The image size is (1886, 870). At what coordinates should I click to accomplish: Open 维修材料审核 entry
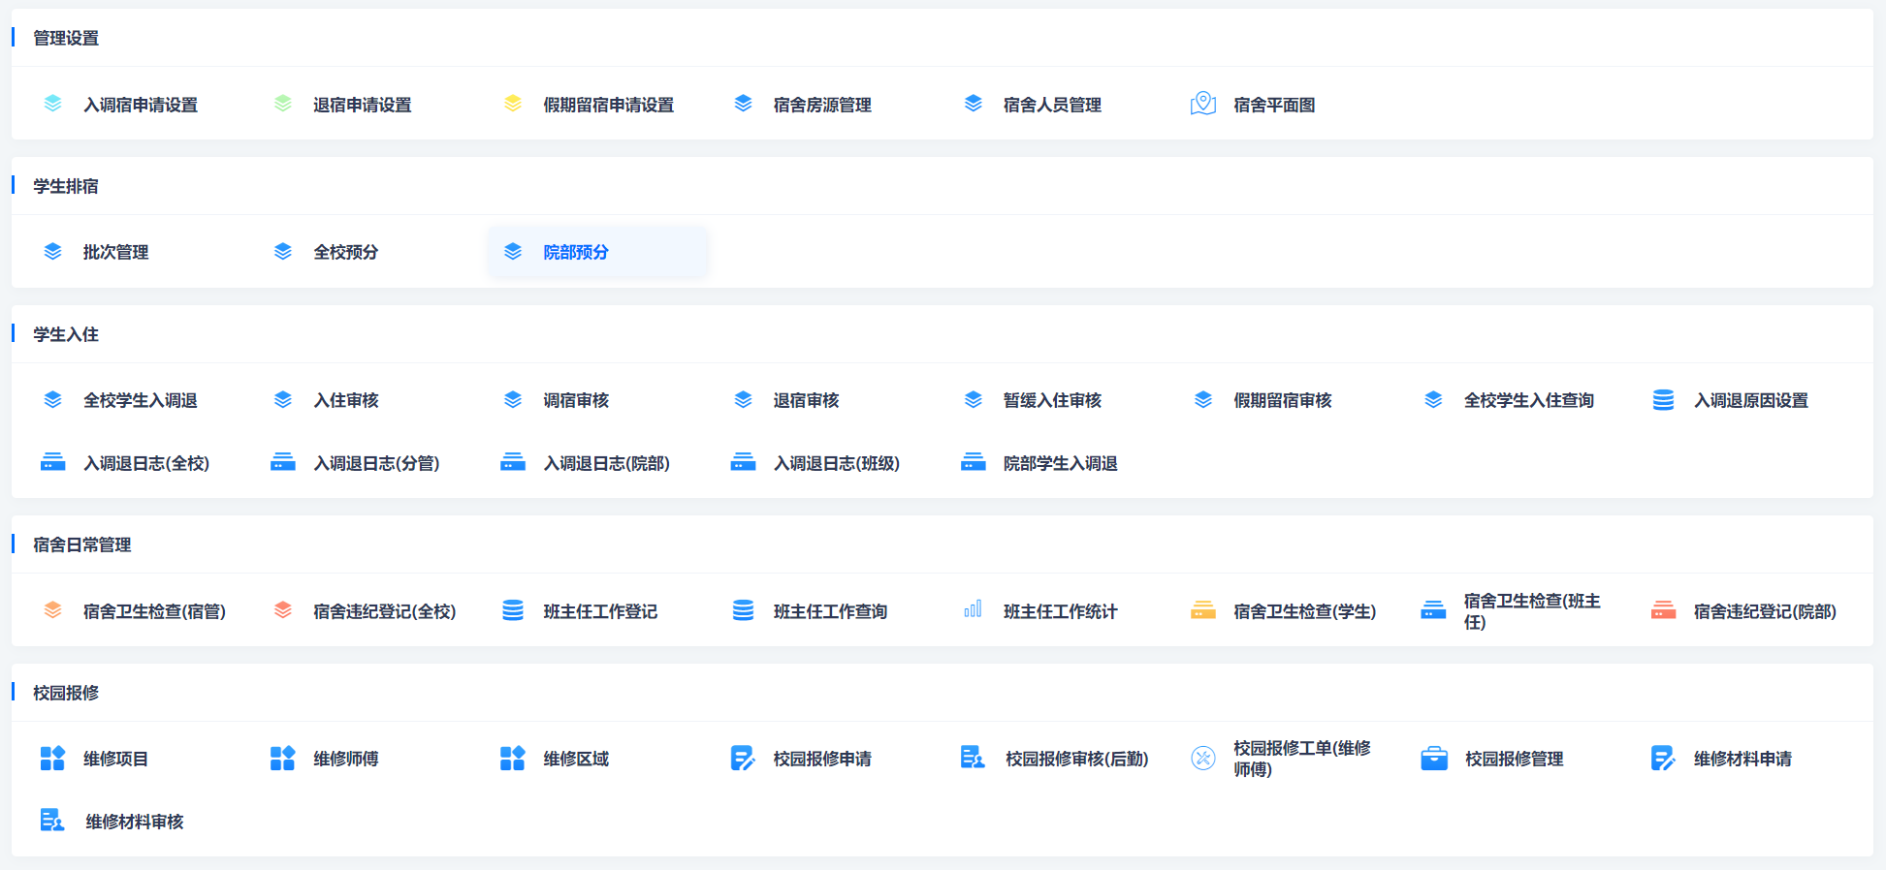coord(134,822)
